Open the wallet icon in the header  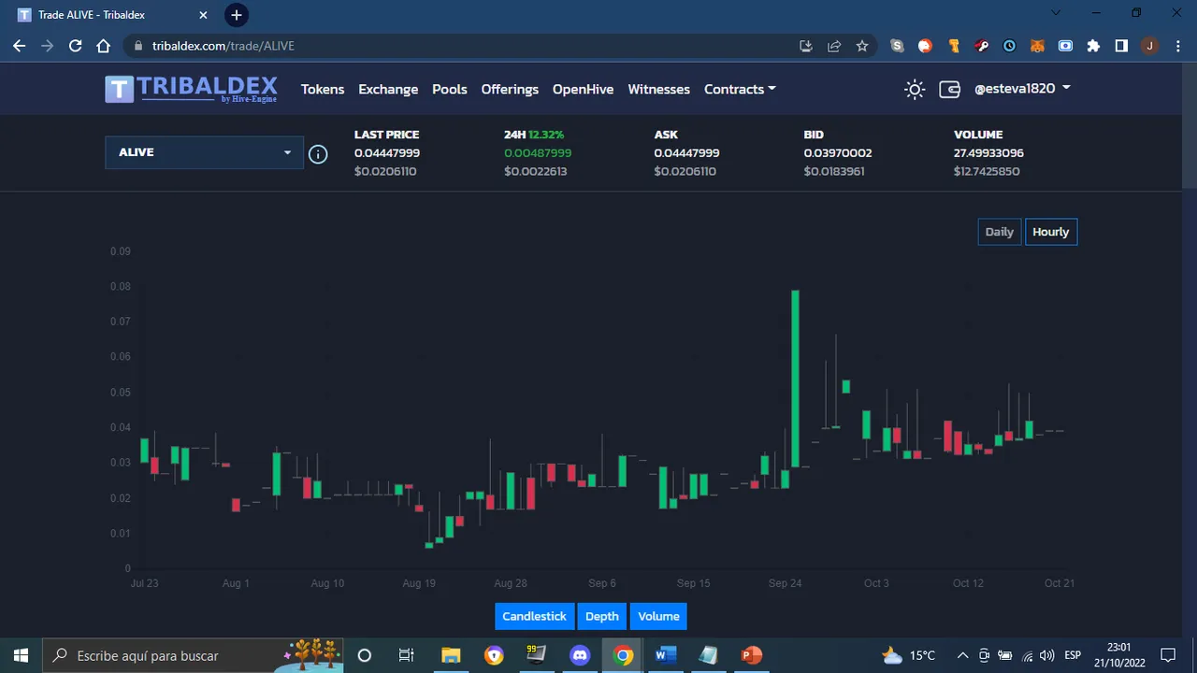pyautogui.click(x=949, y=90)
